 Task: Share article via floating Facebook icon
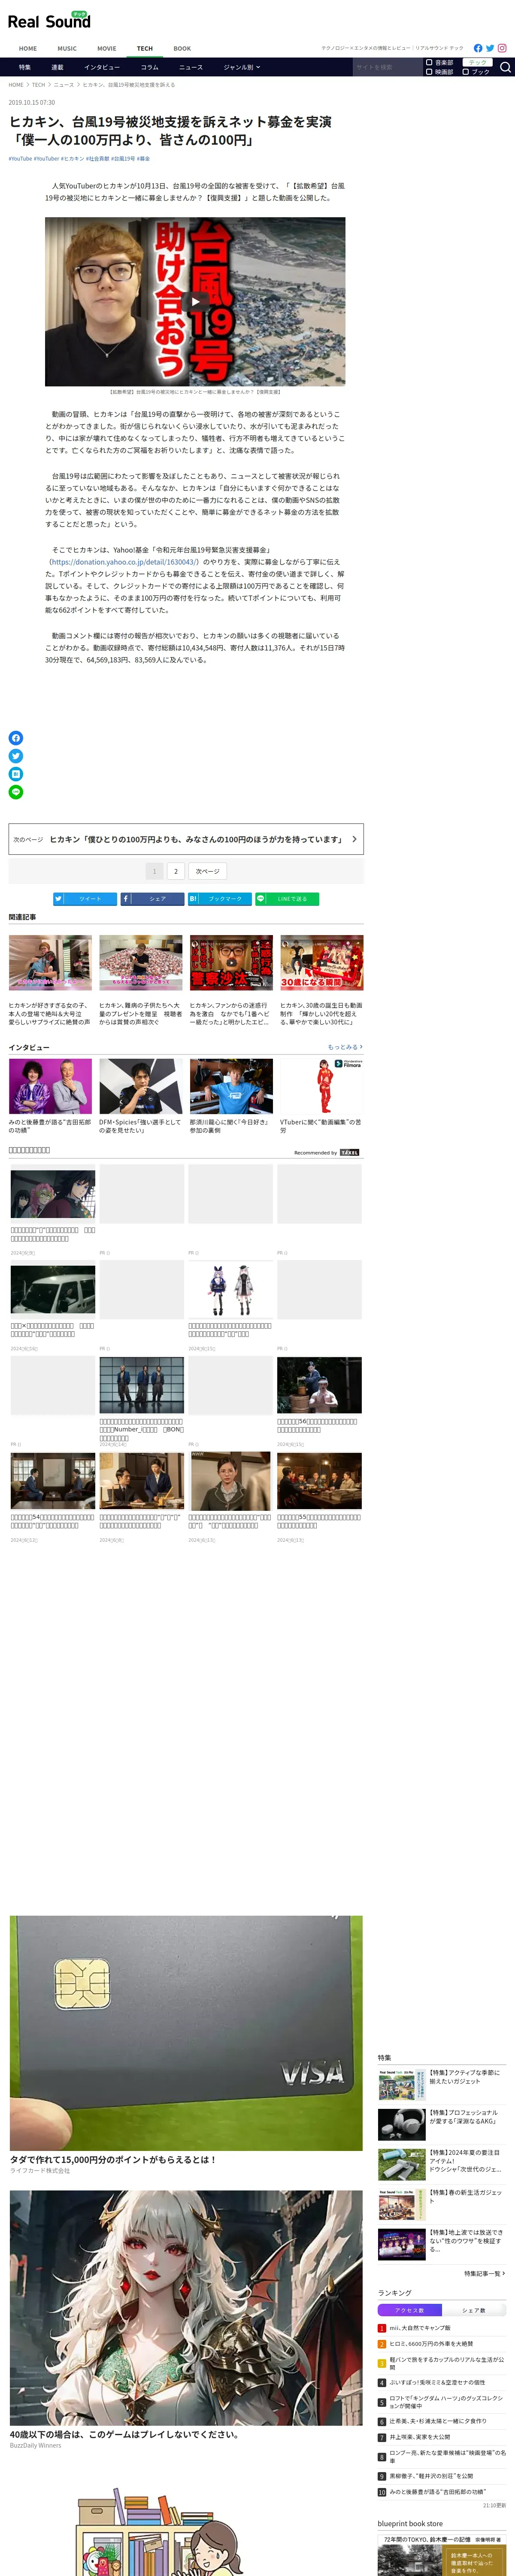(x=16, y=738)
